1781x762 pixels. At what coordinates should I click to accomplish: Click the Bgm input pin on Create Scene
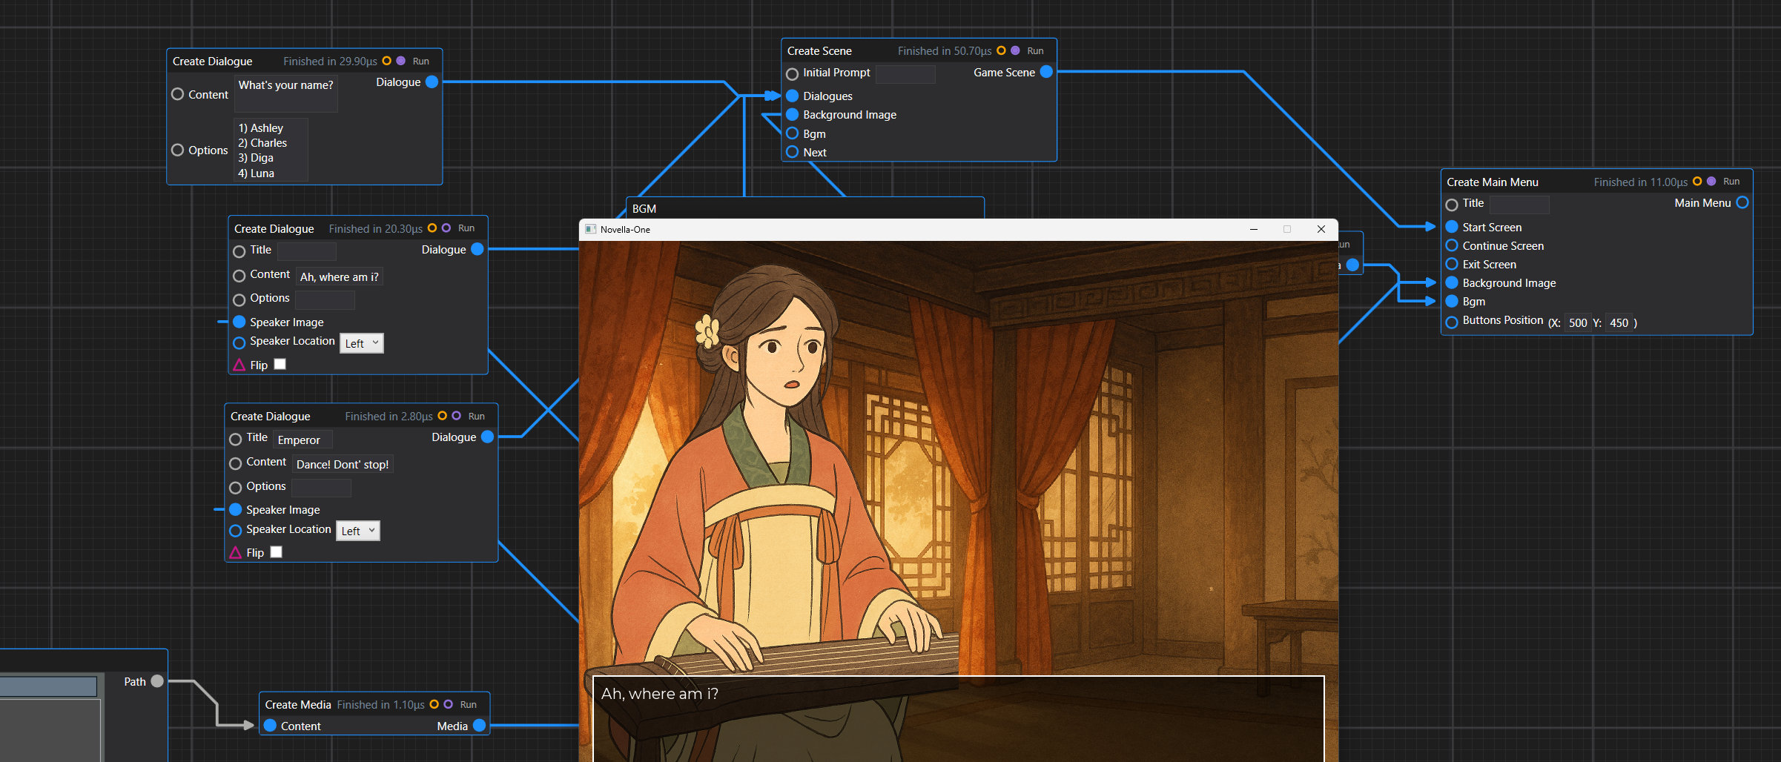click(792, 133)
